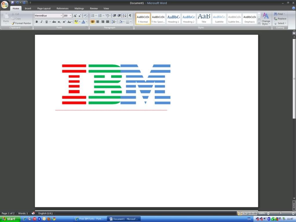
Task: Click the Replace button
Action: tap(280, 19)
